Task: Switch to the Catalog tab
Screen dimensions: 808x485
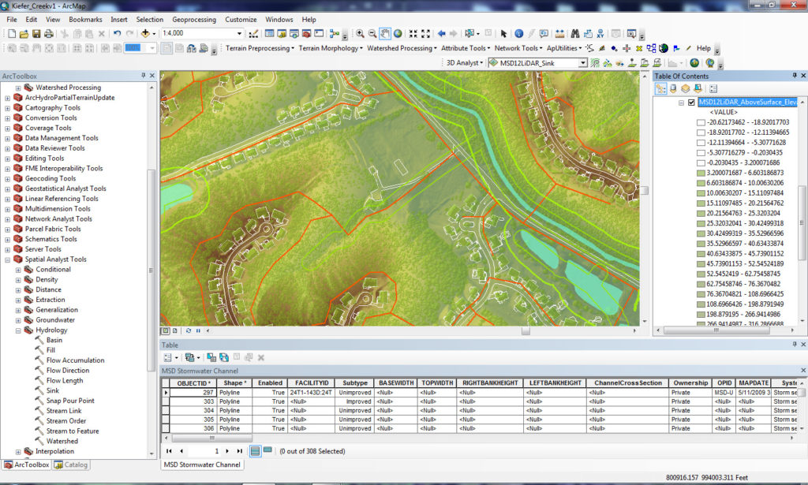Action: (x=71, y=464)
